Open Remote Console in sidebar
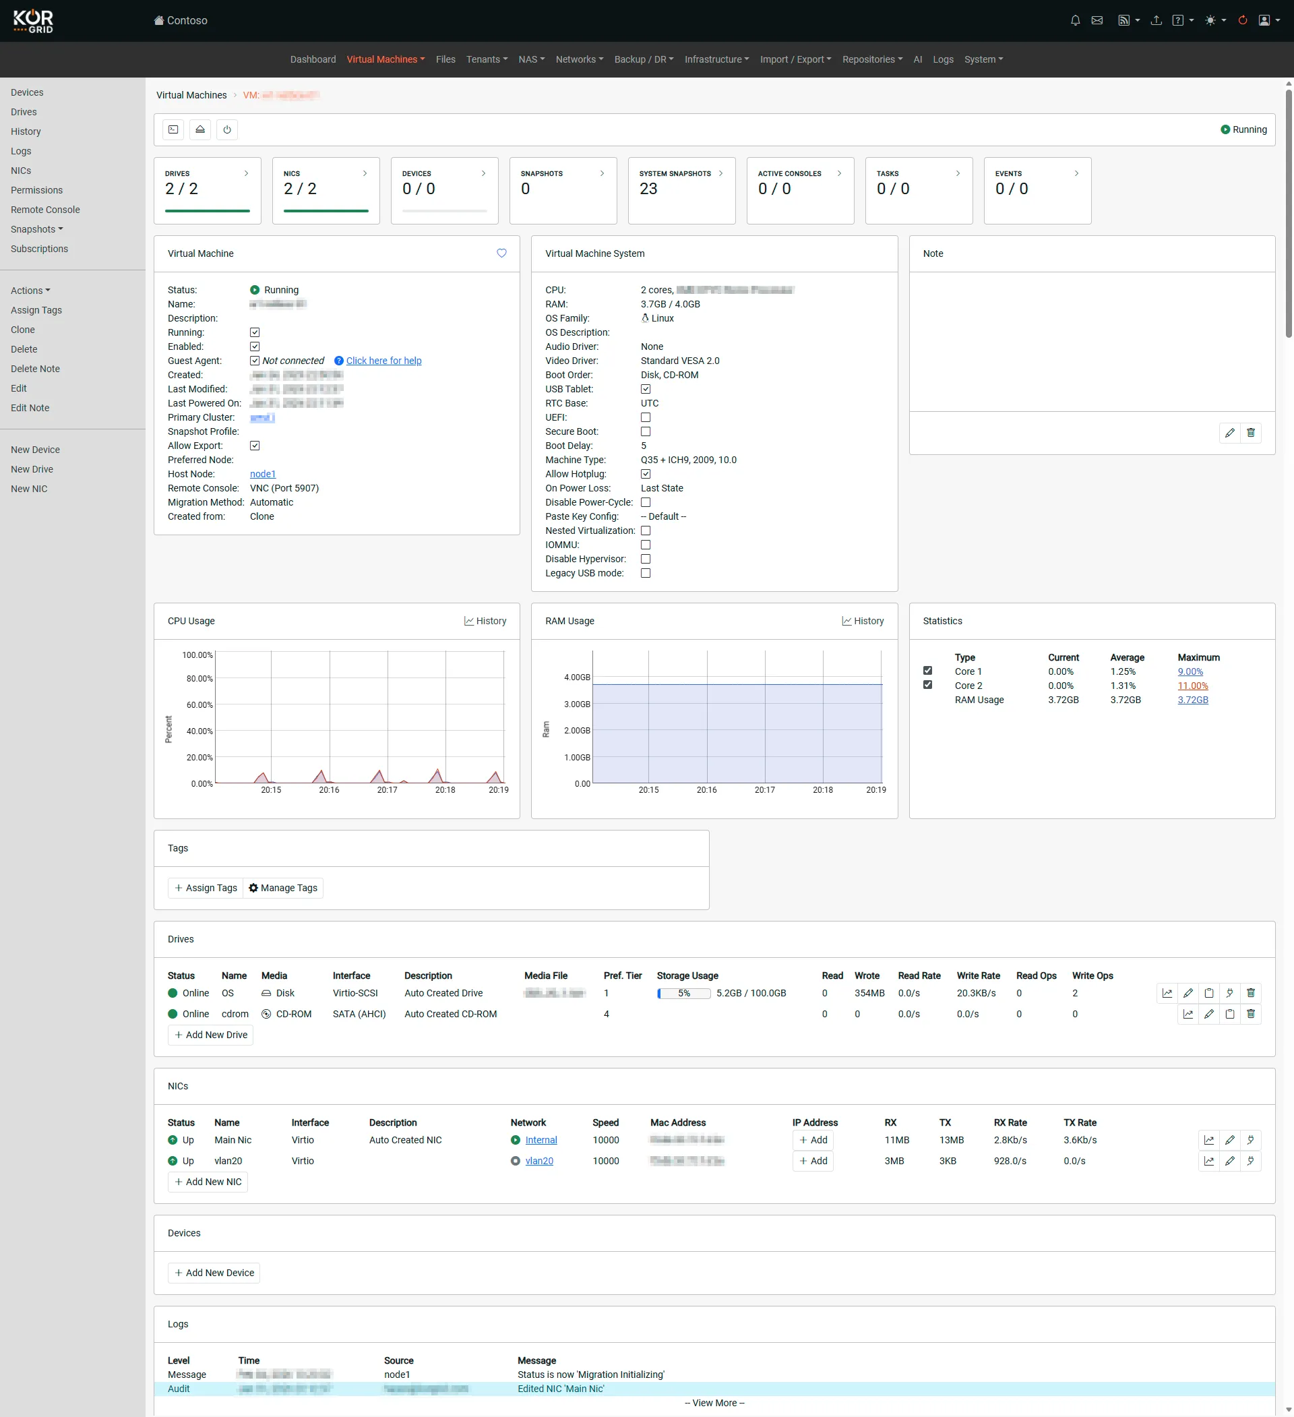Viewport: 1294px width, 1417px height. (x=45, y=210)
